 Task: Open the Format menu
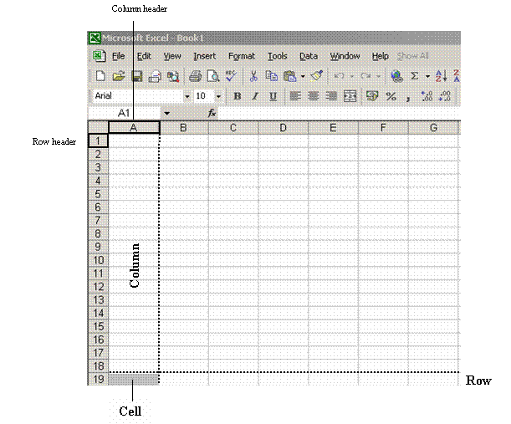click(x=242, y=56)
